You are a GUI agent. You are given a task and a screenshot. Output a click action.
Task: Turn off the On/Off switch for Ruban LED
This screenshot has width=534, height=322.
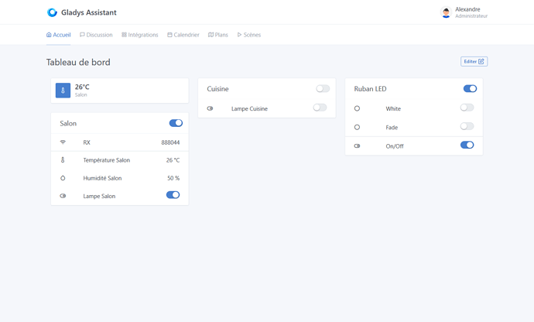coord(467,146)
